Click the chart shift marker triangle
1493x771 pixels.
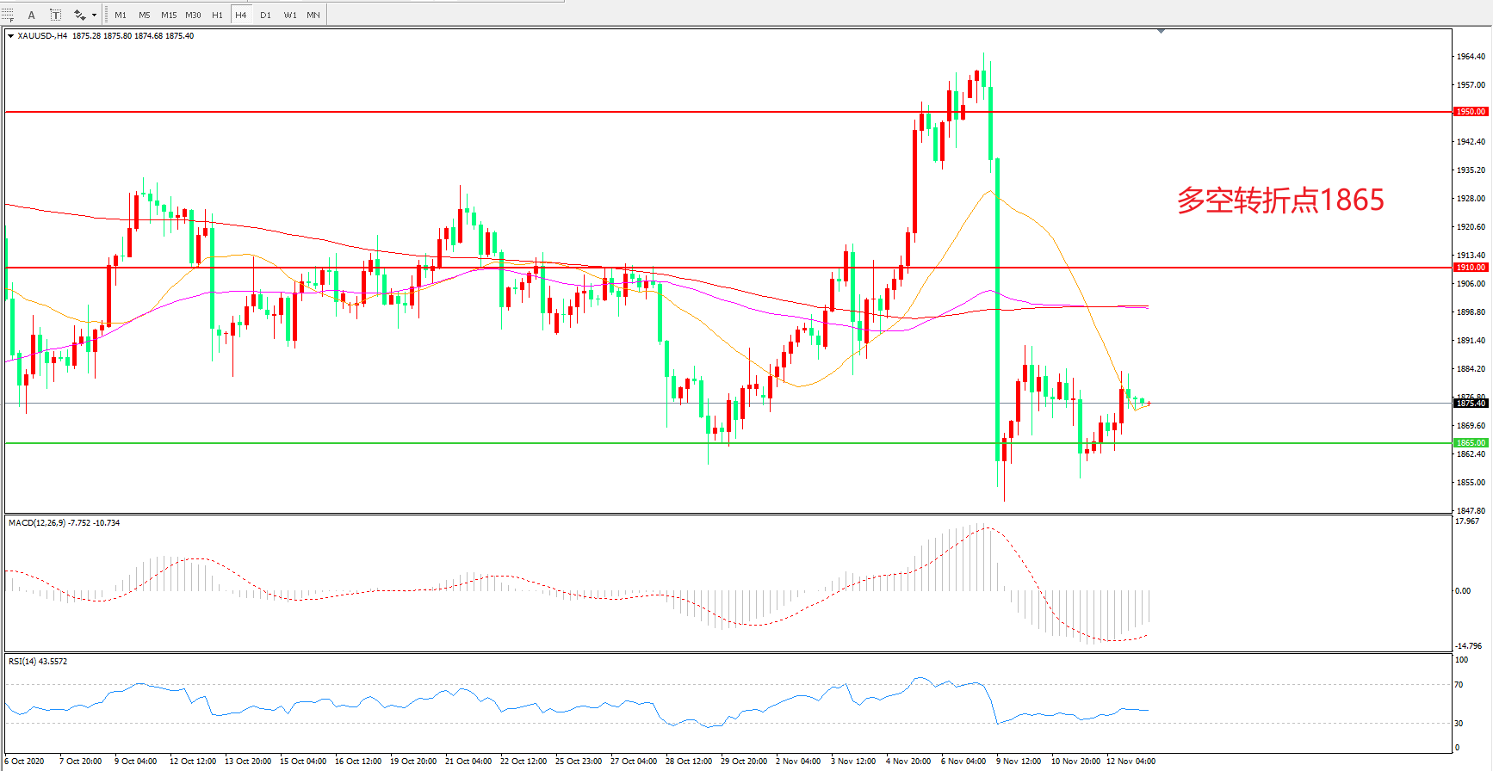point(1161,31)
